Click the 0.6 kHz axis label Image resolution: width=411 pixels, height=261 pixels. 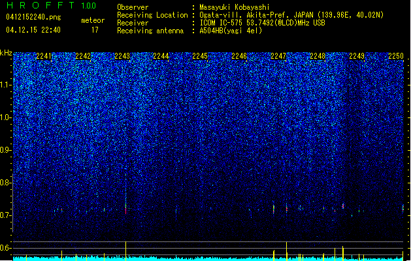(x=6, y=248)
